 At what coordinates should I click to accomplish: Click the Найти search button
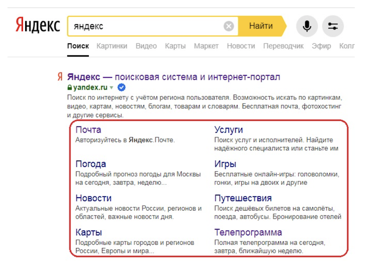tap(261, 26)
